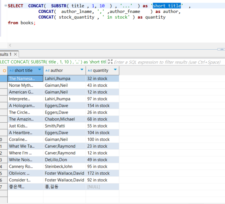Select the cell 'The Namesa...'
The width and height of the screenshot is (225, 204).
pos(25,79)
